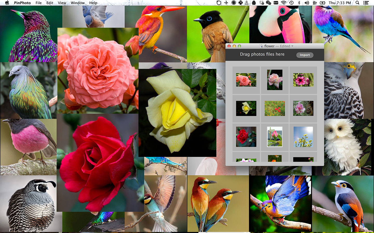The image size is (374, 233).
Task: Select the red rose thumbnail
Action: 246,137
